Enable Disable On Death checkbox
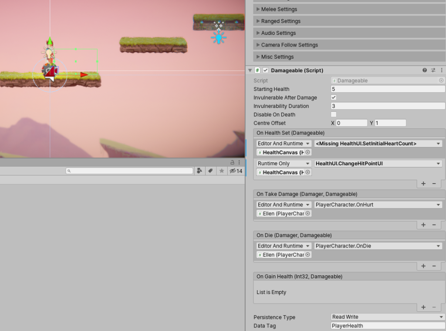This screenshot has width=446, height=331. point(334,114)
